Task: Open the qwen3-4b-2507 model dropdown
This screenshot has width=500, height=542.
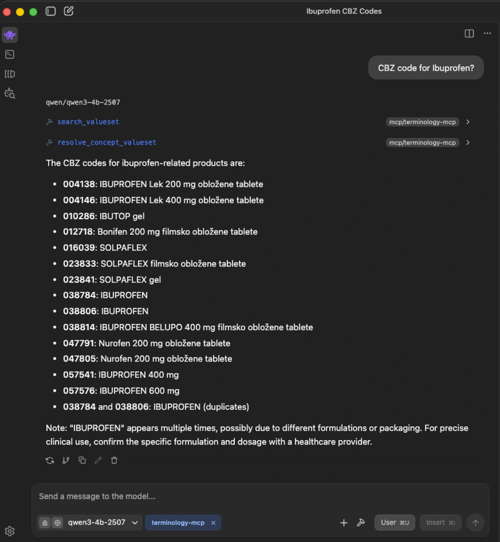Action: [135, 522]
